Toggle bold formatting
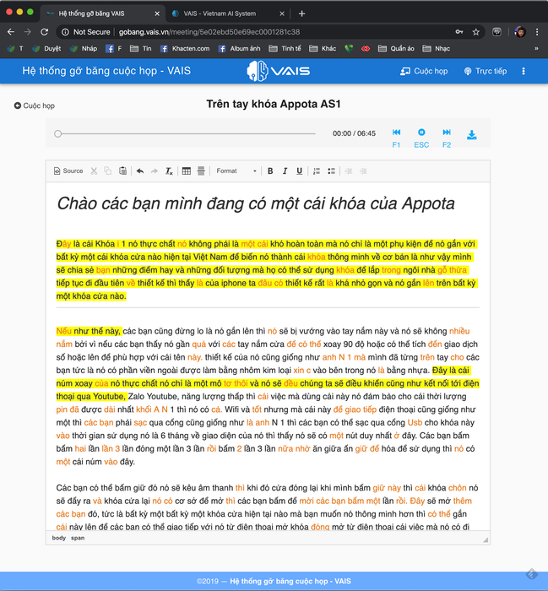The height and width of the screenshot is (591, 548). [x=270, y=171]
